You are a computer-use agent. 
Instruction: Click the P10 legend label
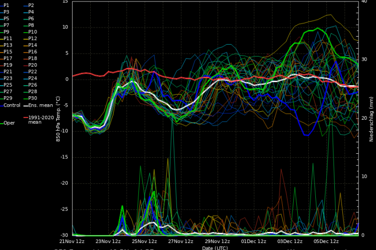[33, 32]
